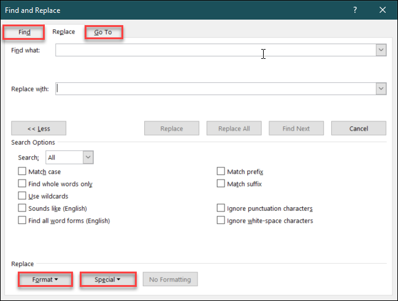
Task: Select the Replace tab
Action: click(x=64, y=32)
